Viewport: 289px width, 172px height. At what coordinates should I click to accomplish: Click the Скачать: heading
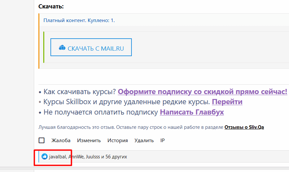[51, 6]
